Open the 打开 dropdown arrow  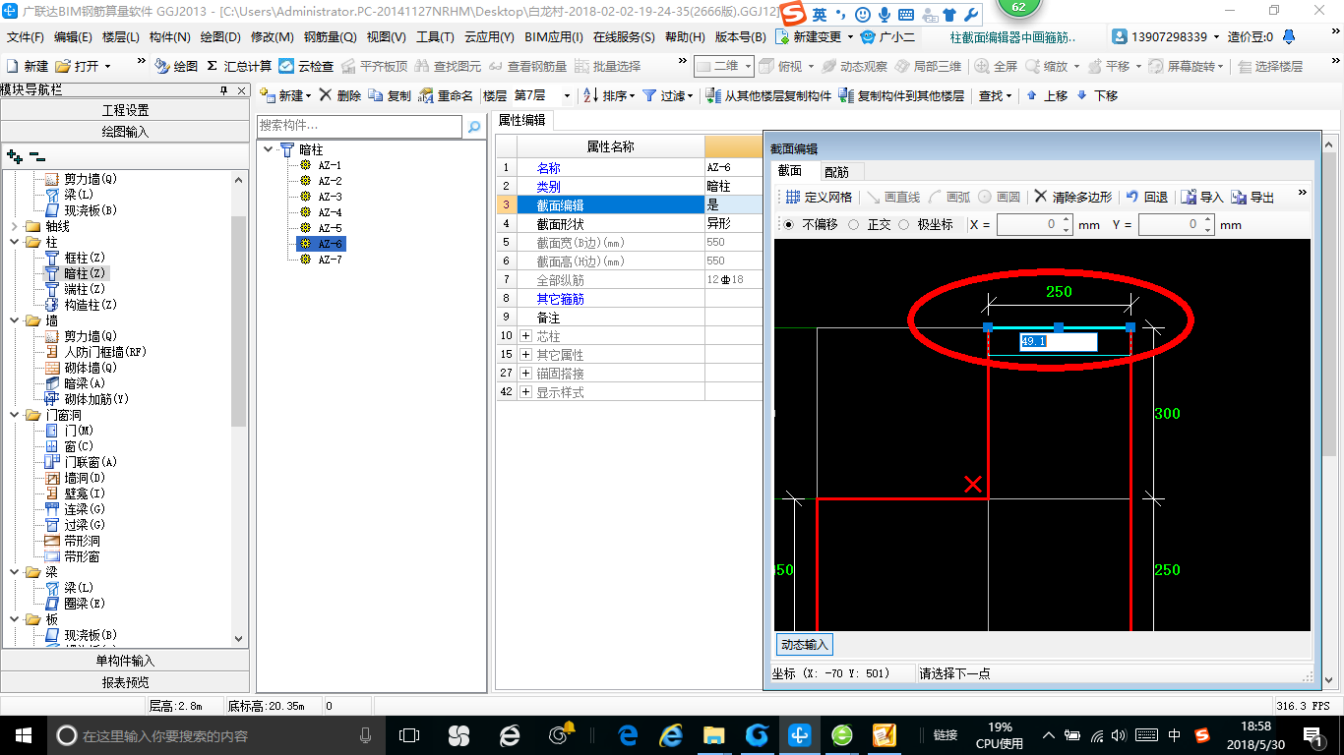coord(107,66)
